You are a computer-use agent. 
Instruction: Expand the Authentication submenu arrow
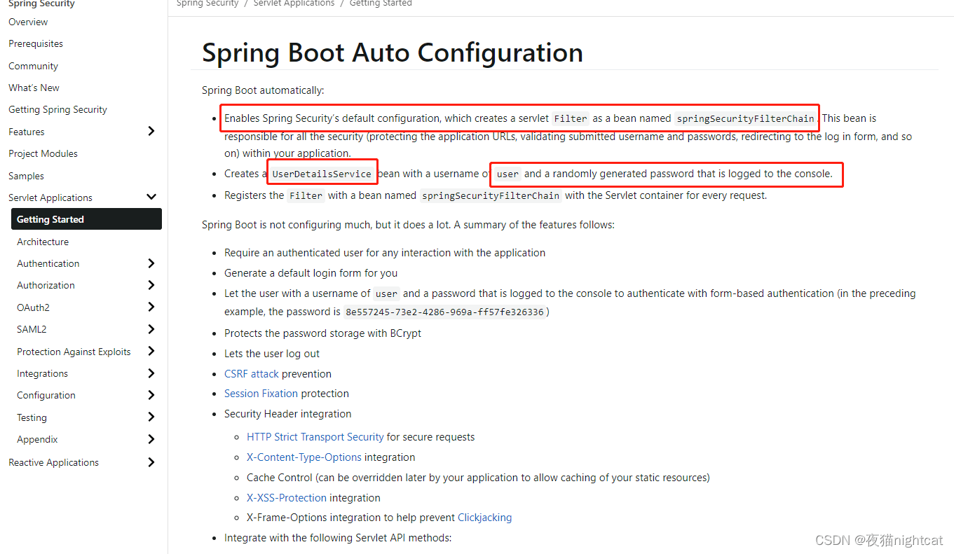click(151, 263)
